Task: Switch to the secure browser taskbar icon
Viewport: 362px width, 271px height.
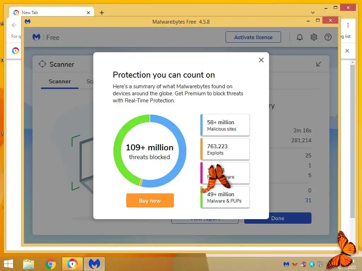Action: [x=72, y=264]
